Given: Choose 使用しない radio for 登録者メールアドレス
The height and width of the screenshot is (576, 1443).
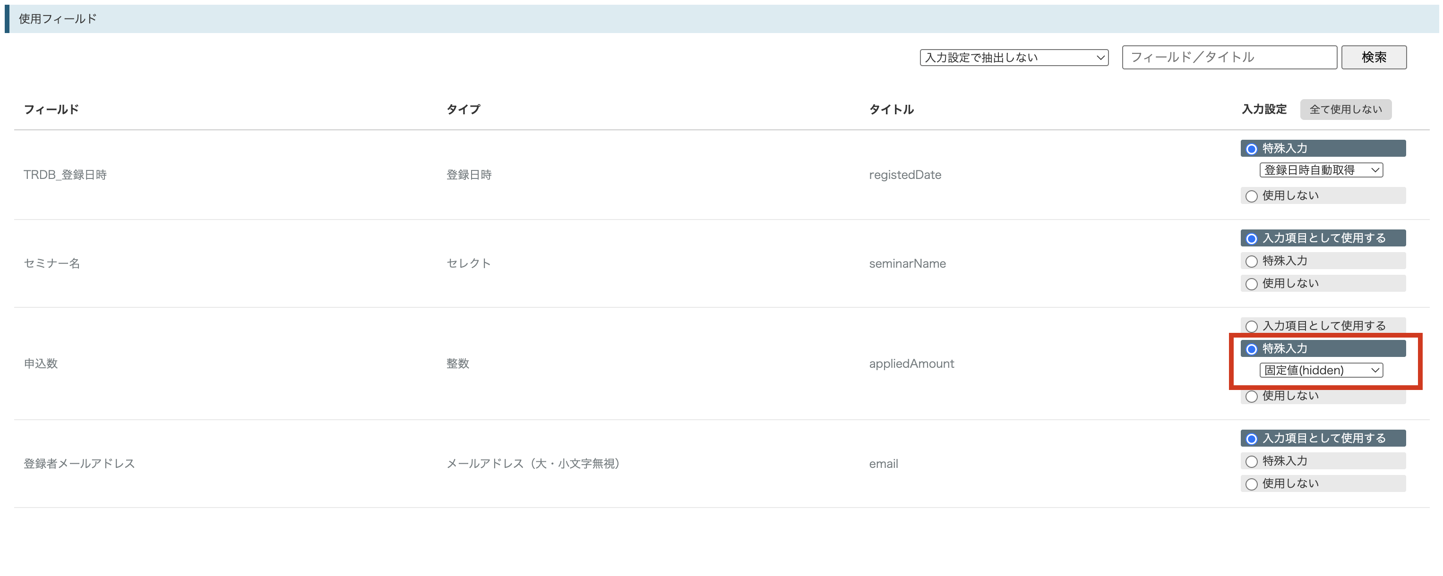Looking at the screenshot, I should (1252, 484).
